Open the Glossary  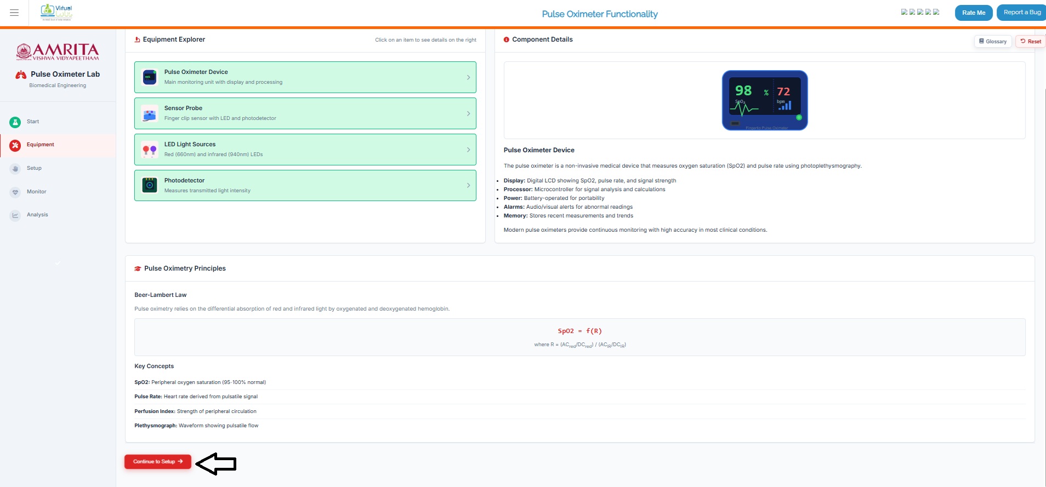point(993,42)
